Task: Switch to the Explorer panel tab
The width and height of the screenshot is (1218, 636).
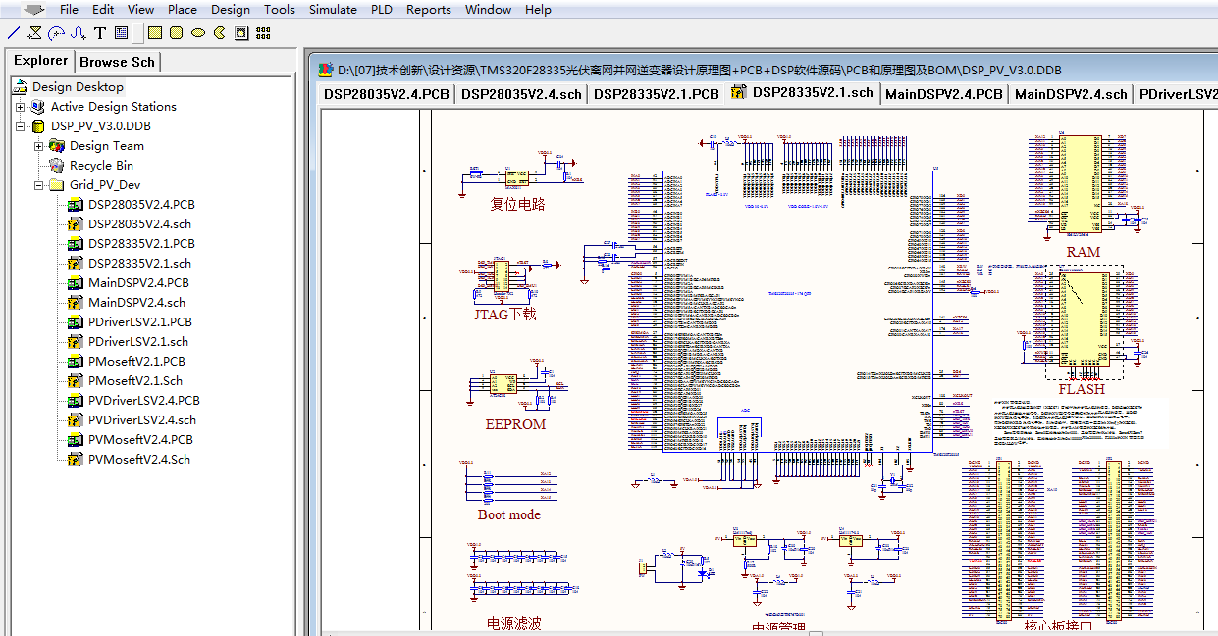Action: click(x=40, y=61)
